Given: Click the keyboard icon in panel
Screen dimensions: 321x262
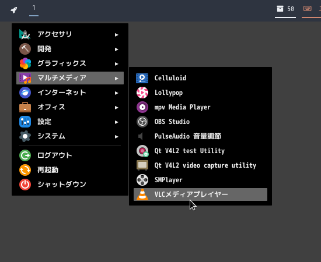Looking at the screenshot, I should pyautogui.click(x=307, y=8).
